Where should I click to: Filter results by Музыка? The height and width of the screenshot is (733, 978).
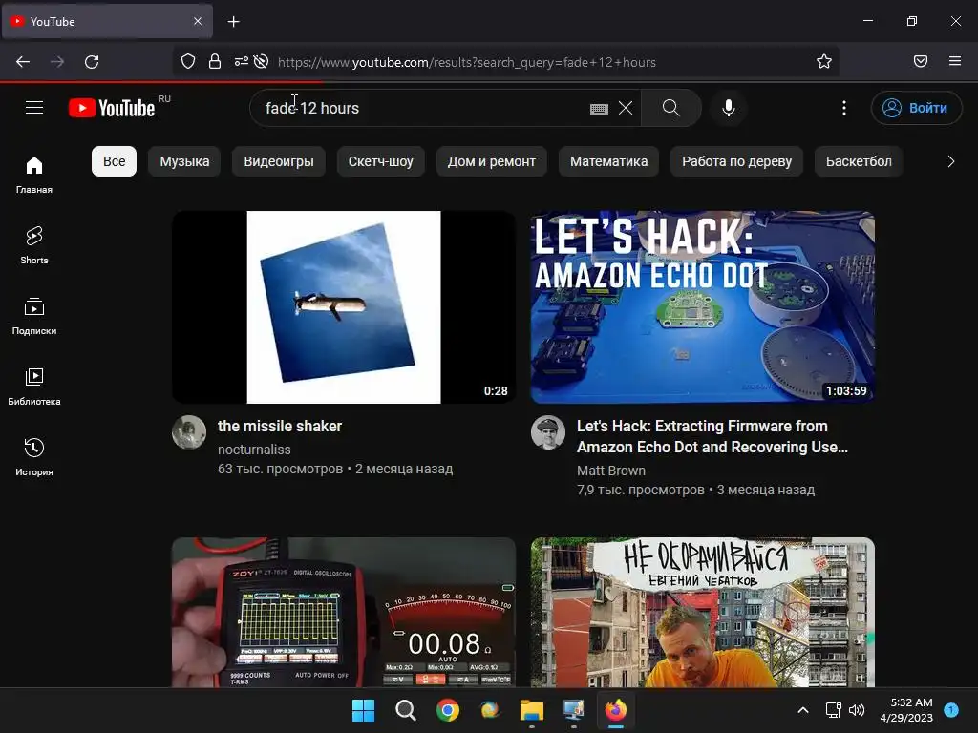[x=184, y=161]
